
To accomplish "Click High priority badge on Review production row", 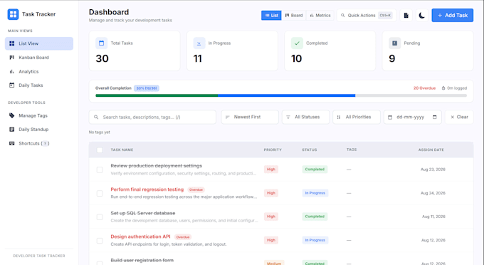I will [x=271, y=170].
